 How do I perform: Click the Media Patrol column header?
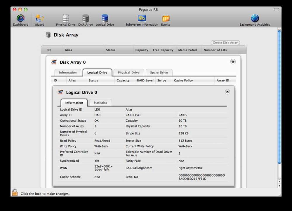pyautogui.click(x=187, y=50)
